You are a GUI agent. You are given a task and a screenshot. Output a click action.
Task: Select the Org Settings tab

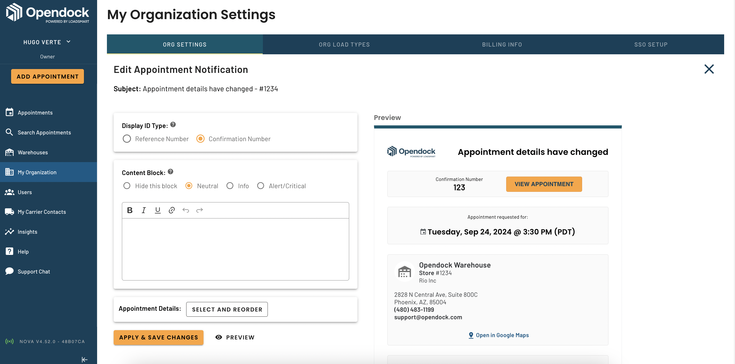[x=185, y=44]
